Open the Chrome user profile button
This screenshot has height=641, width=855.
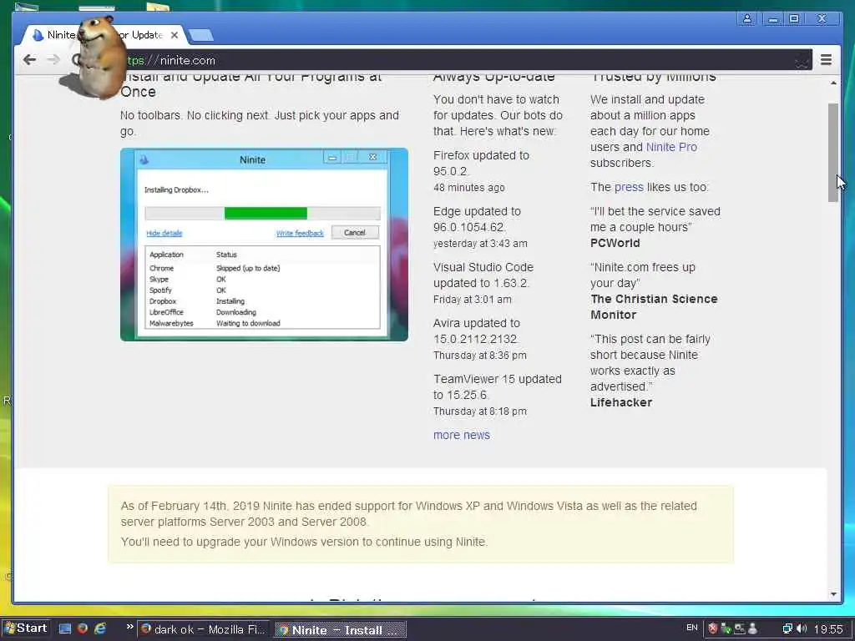point(747,18)
